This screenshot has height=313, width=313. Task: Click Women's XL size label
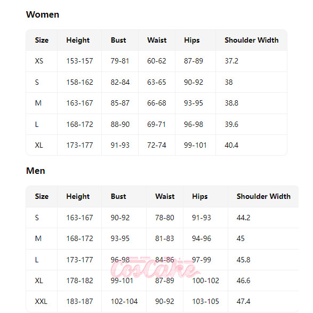click(x=39, y=145)
